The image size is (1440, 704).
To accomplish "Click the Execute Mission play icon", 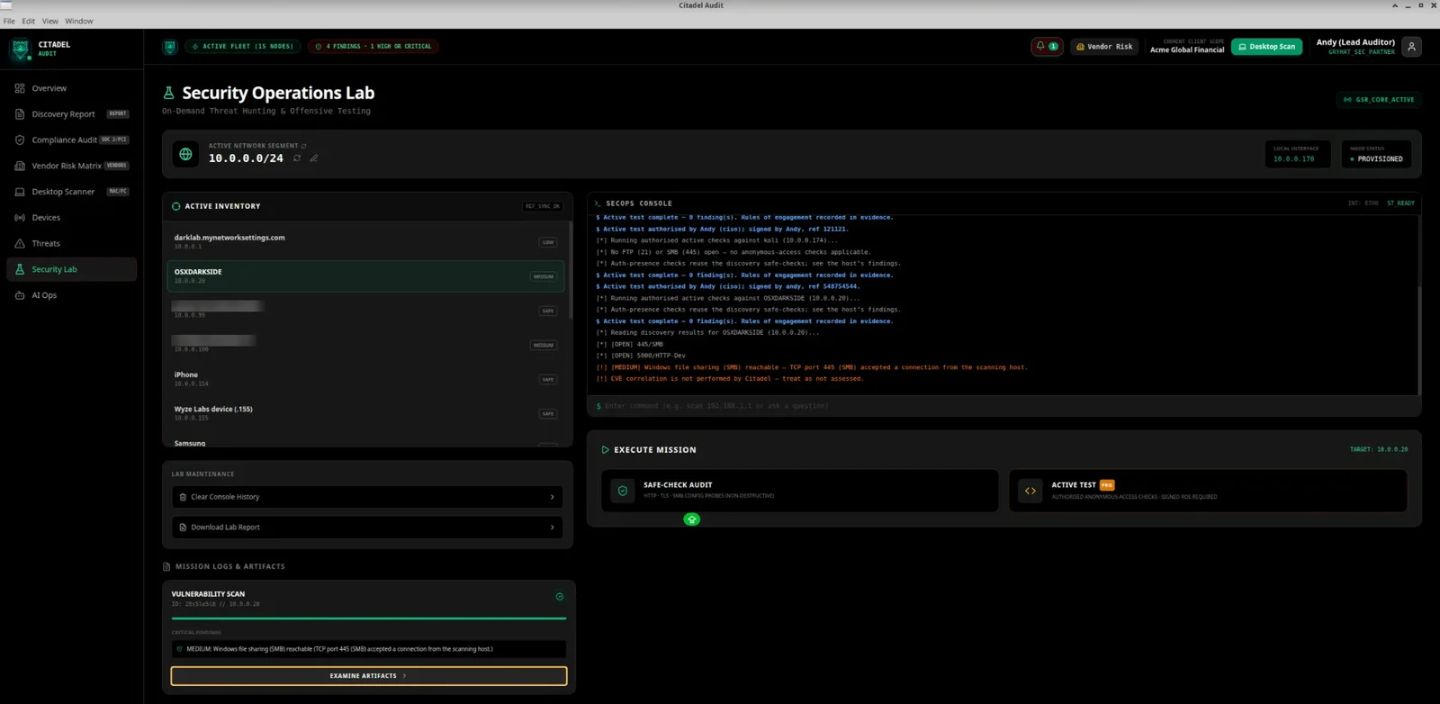I will tap(605, 450).
